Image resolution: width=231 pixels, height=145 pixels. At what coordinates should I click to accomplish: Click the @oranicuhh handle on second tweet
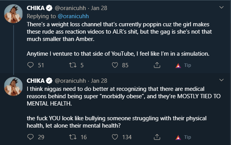[x=70, y=81]
